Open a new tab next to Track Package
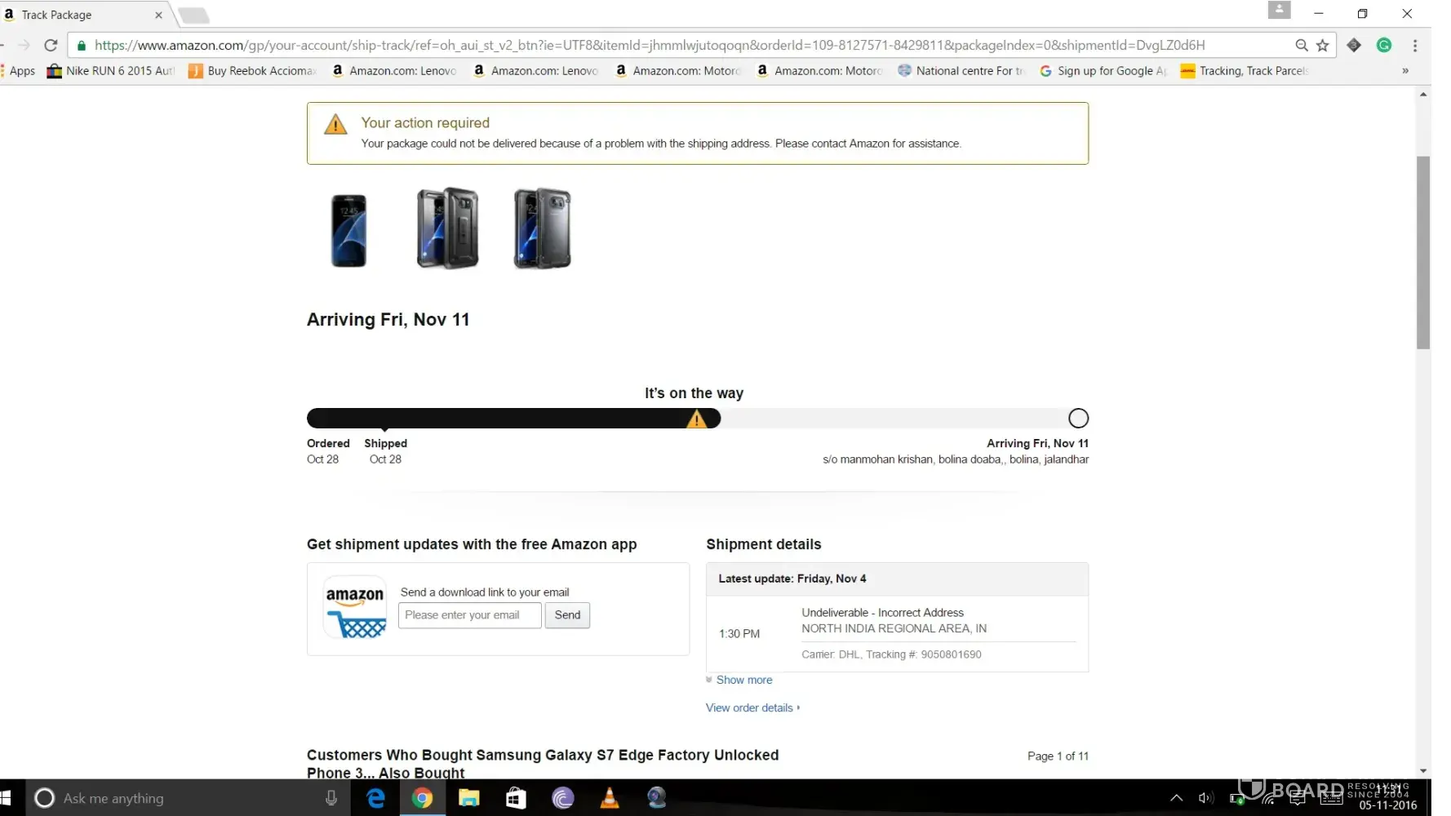 click(x=193, y=16)
